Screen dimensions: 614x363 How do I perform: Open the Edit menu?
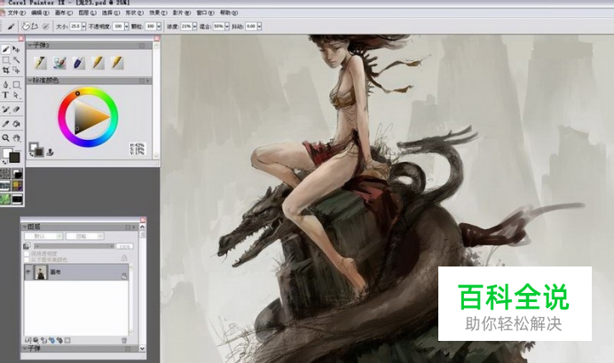coord(40,13)
